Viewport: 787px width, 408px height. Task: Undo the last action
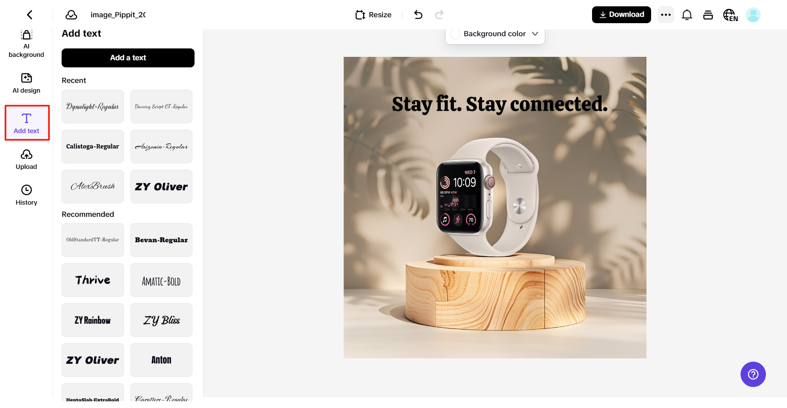418,15
